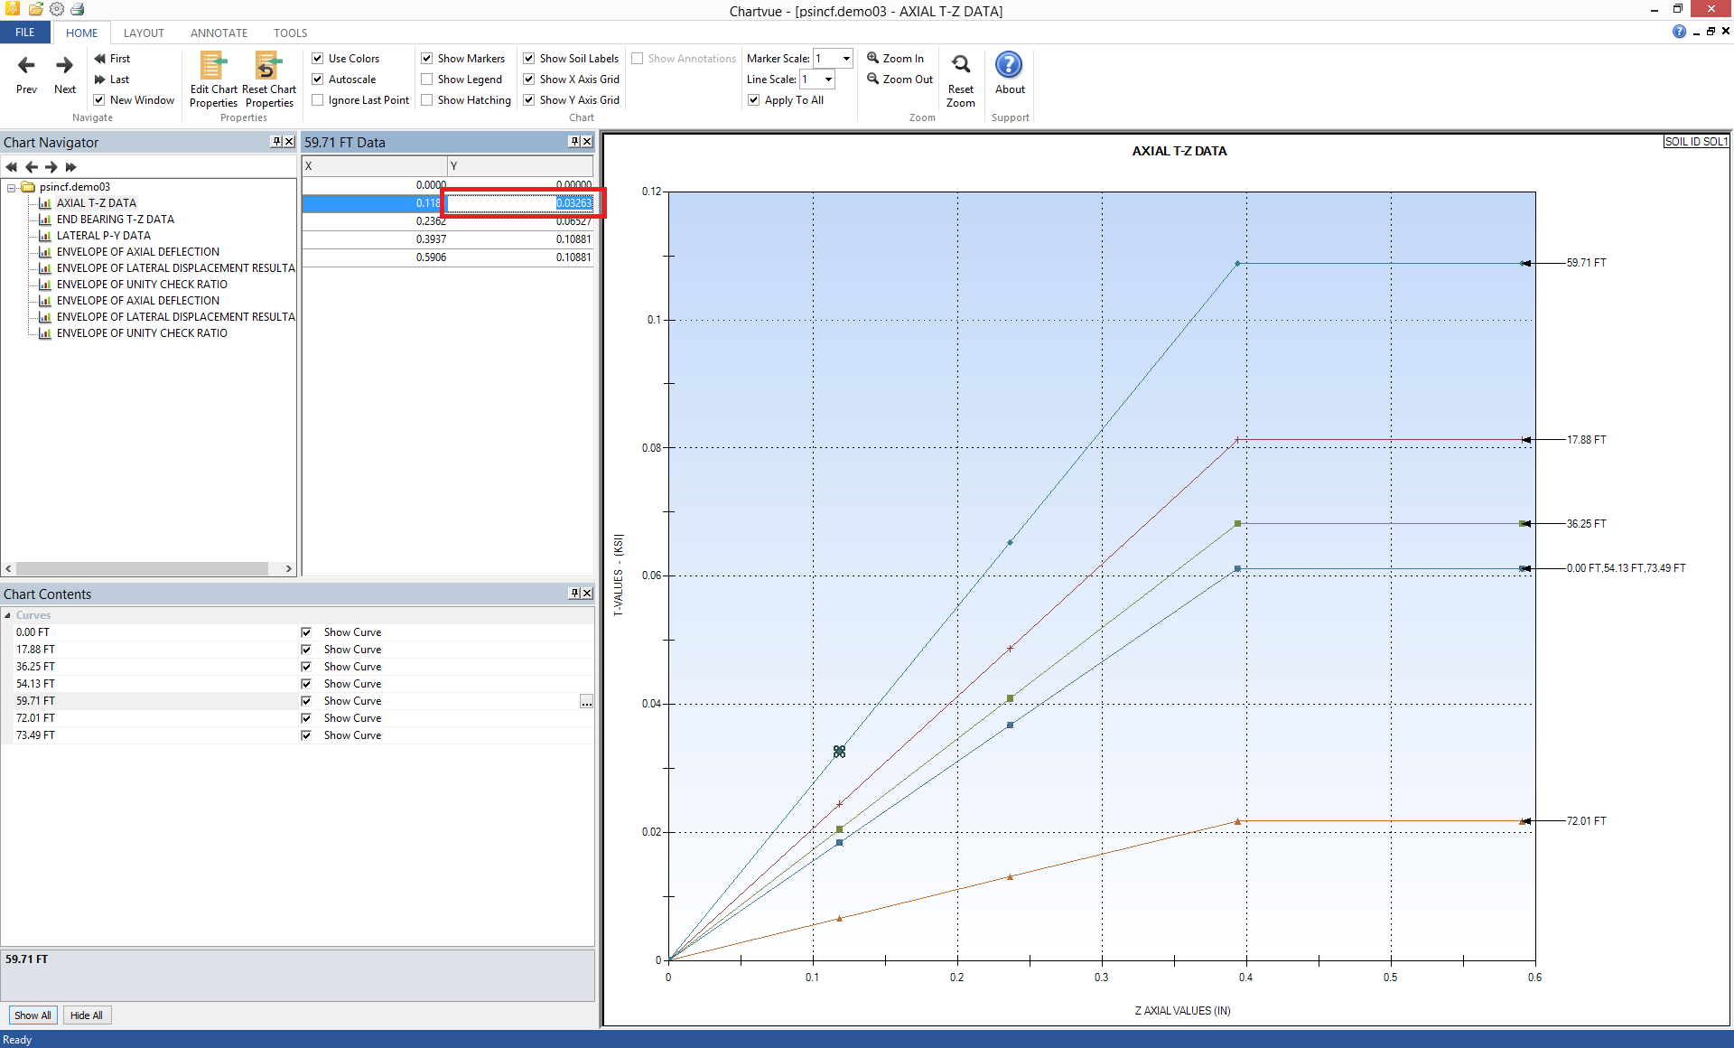The width and height of the screenshot is (1734, 1048).
Task: Click the print icon in title bar
Action: pyautogui.click(x=78, y=9)
